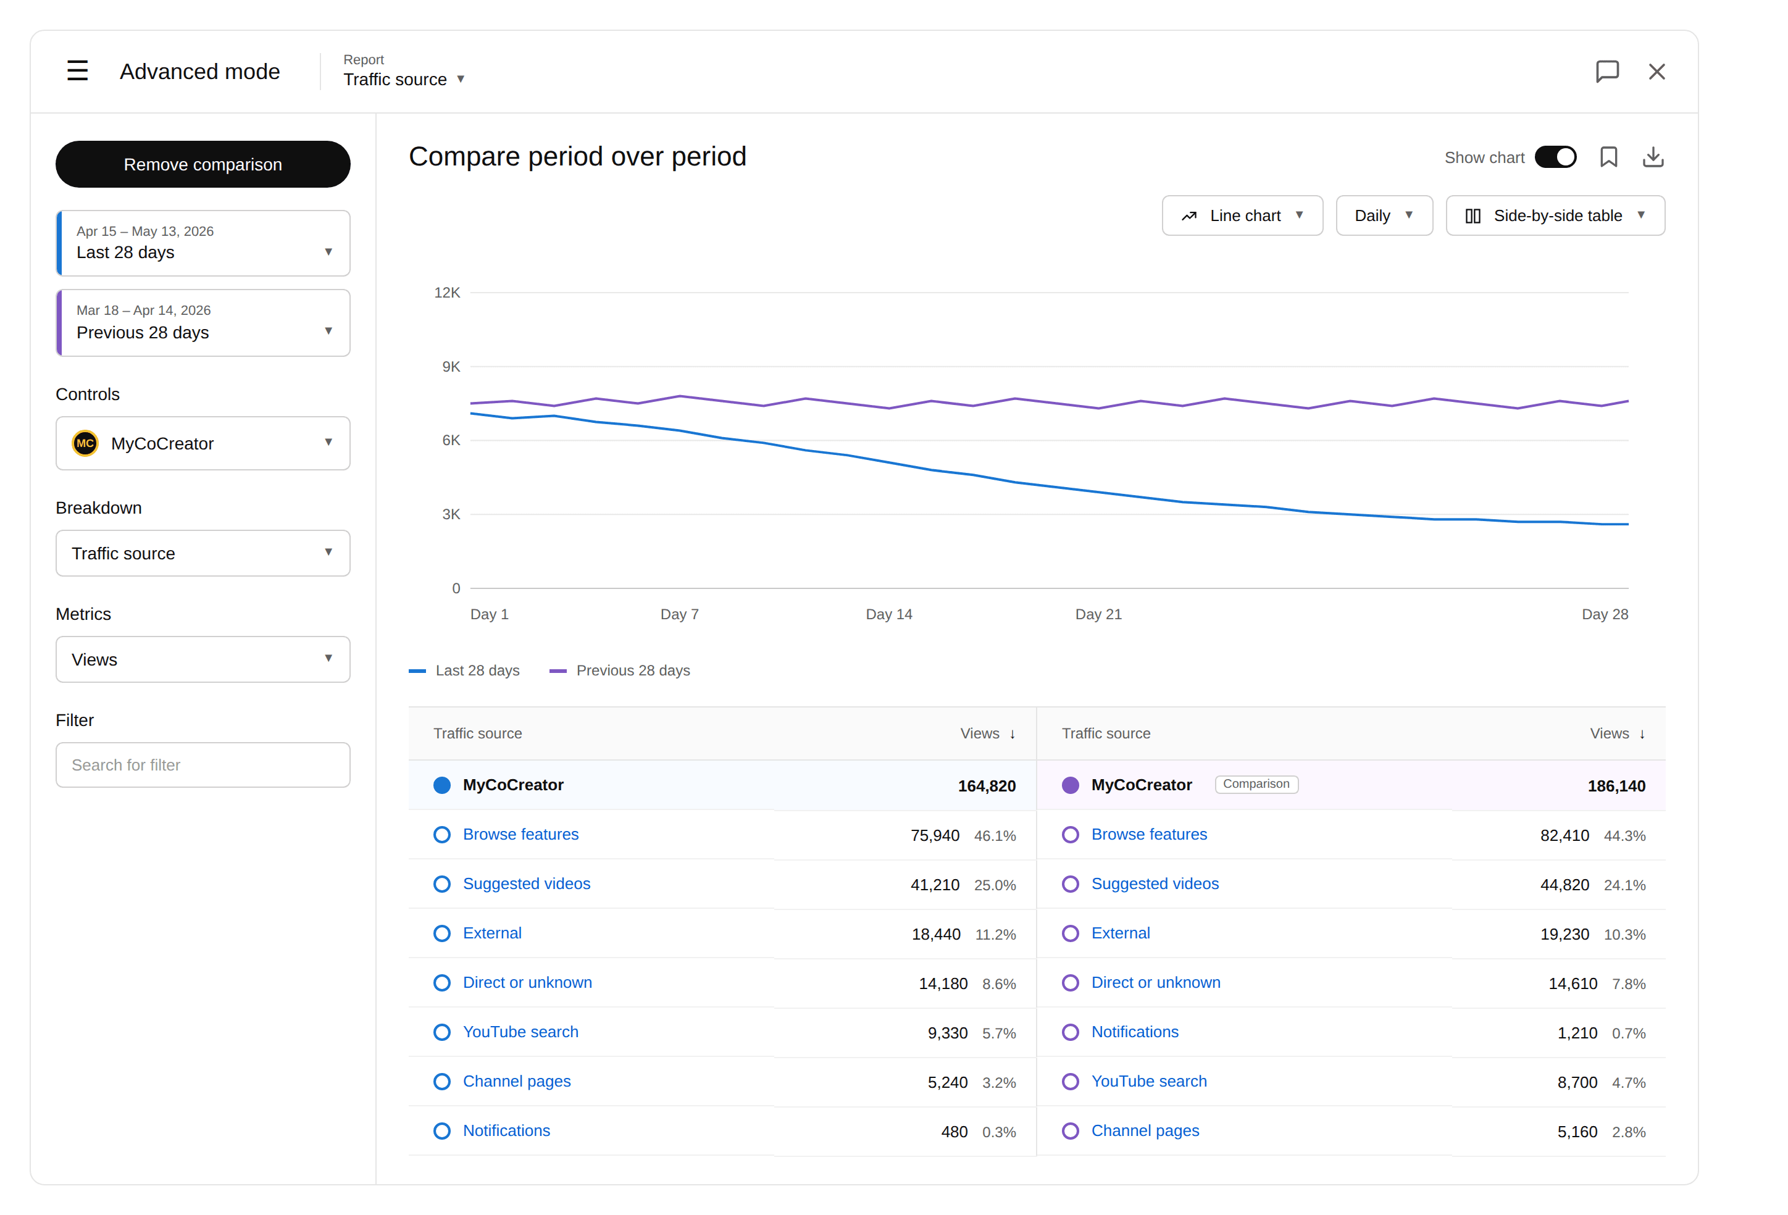Open right Suggested videos link
1788x1215 pixels.
[1156, 884]
